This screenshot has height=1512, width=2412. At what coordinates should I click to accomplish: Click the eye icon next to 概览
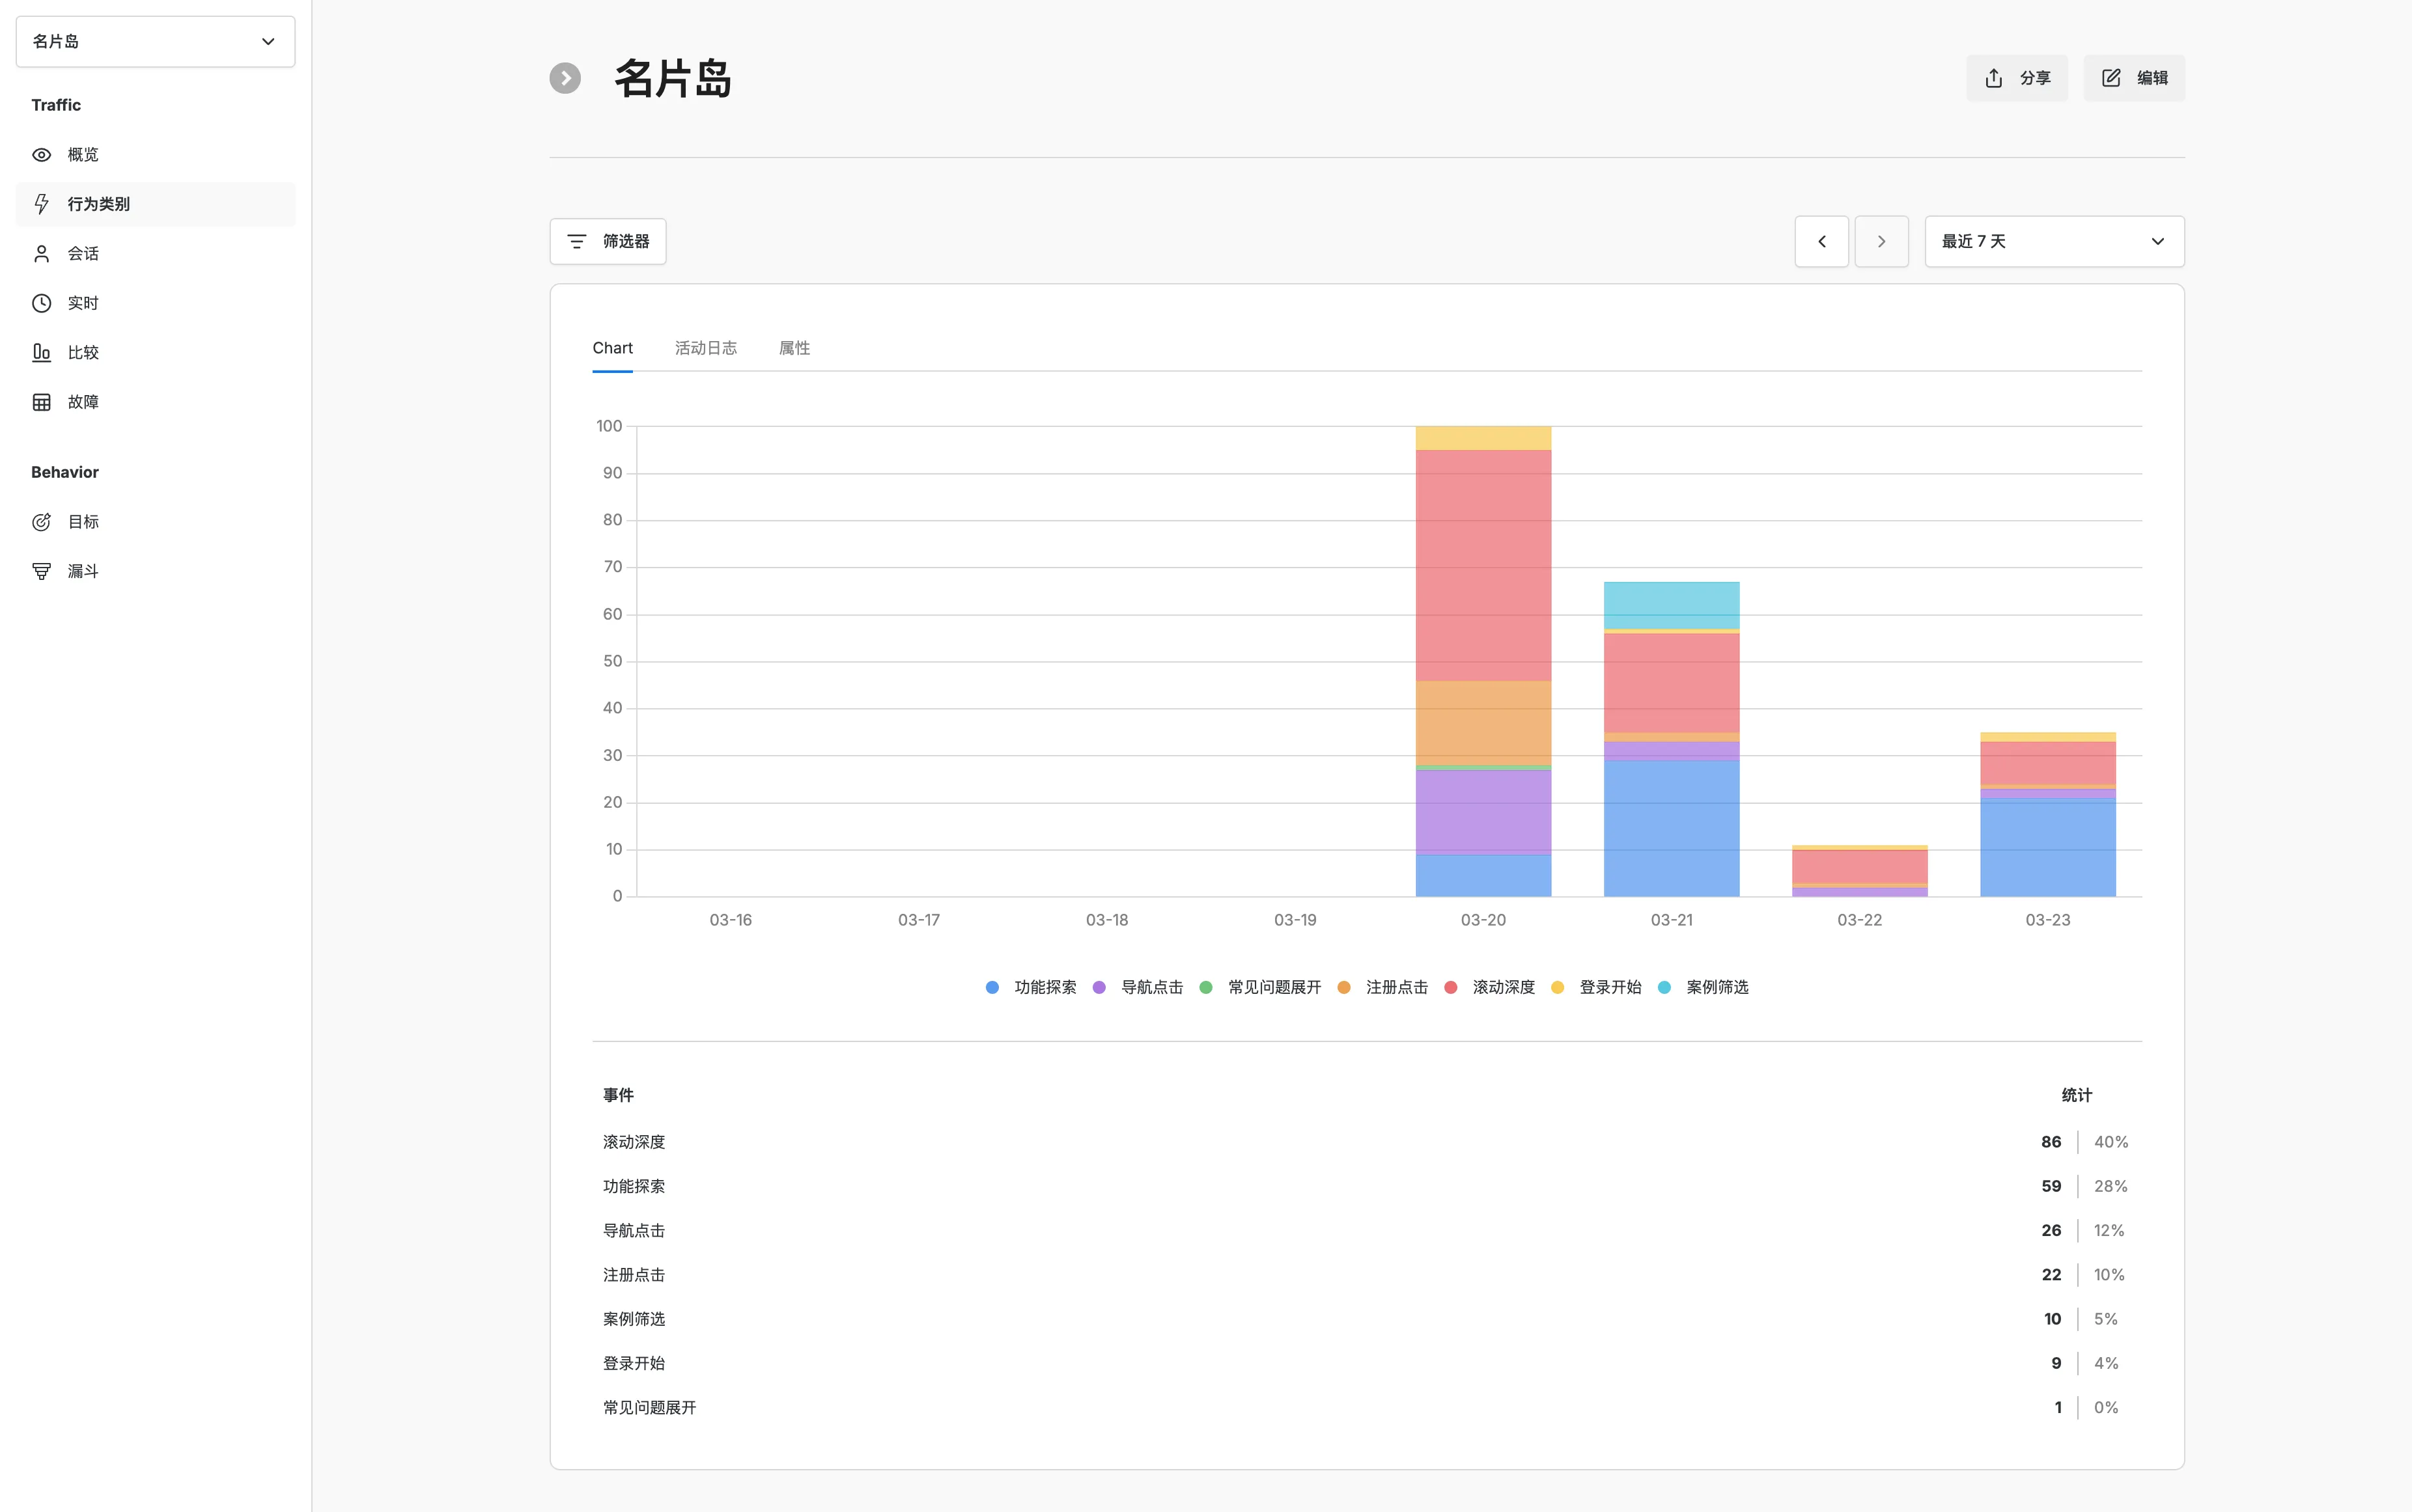click(41, 155)
